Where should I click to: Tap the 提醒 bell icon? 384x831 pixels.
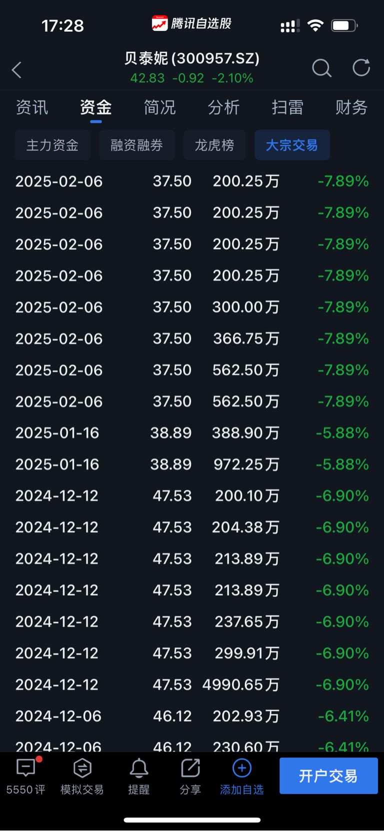click(x=138, y=768)
